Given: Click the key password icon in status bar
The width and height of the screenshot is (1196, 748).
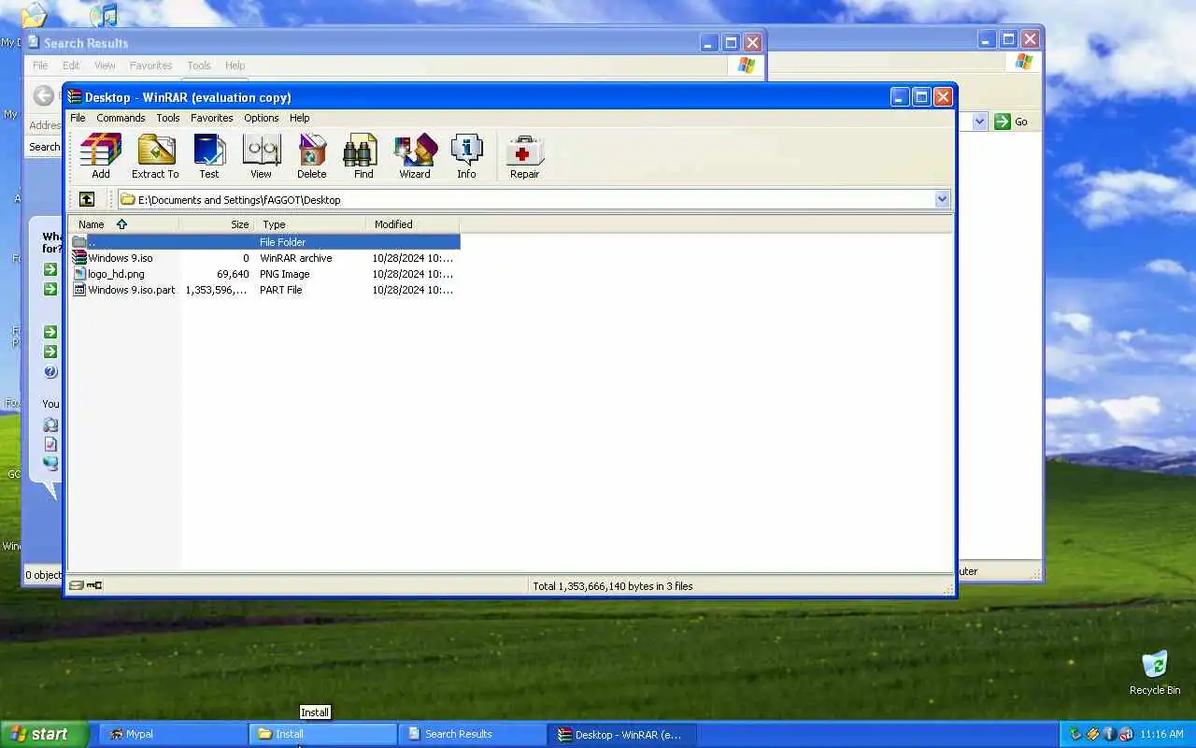Looking at the screenshot, I should pos(94,585).
